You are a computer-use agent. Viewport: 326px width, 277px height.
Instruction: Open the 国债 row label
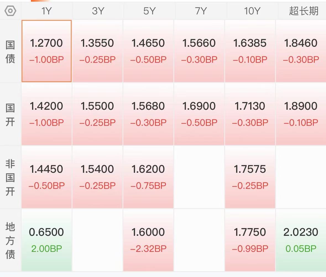(10, 52)
